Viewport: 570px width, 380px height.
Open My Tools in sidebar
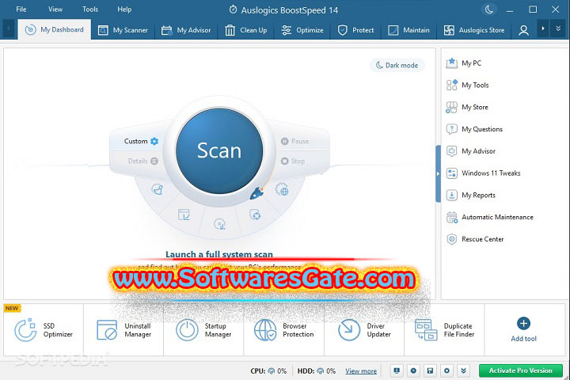pos(468,85)
